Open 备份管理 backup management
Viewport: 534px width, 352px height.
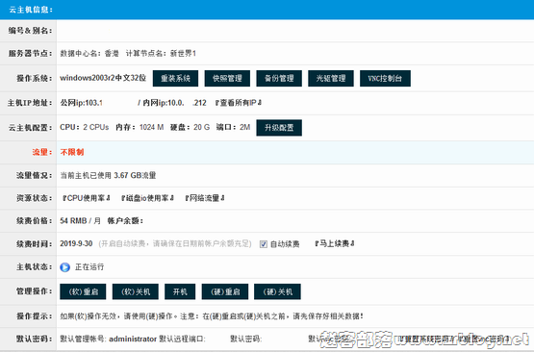(279, 78)
